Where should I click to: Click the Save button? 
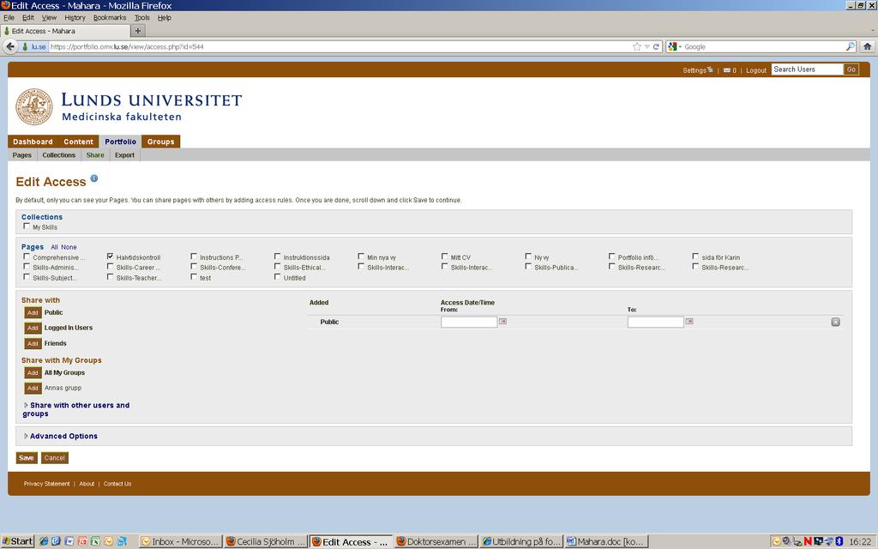(x=27, y=458)
